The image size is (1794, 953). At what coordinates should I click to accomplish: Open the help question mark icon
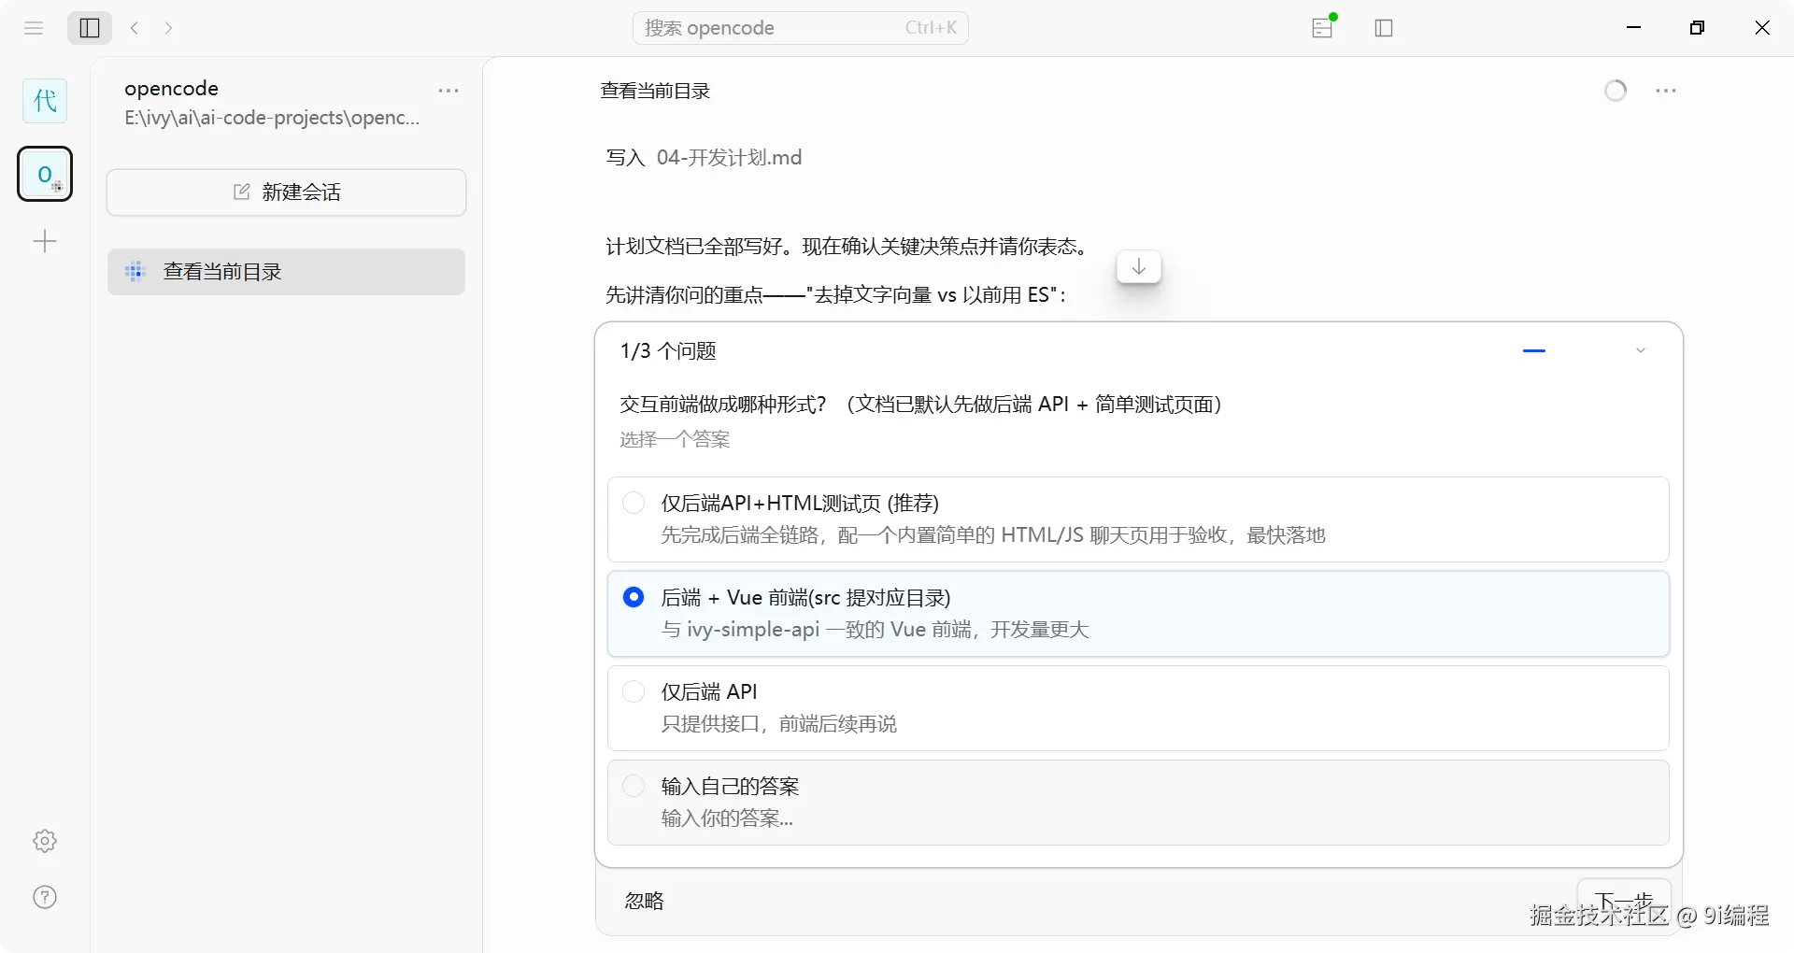click(45, 897)
